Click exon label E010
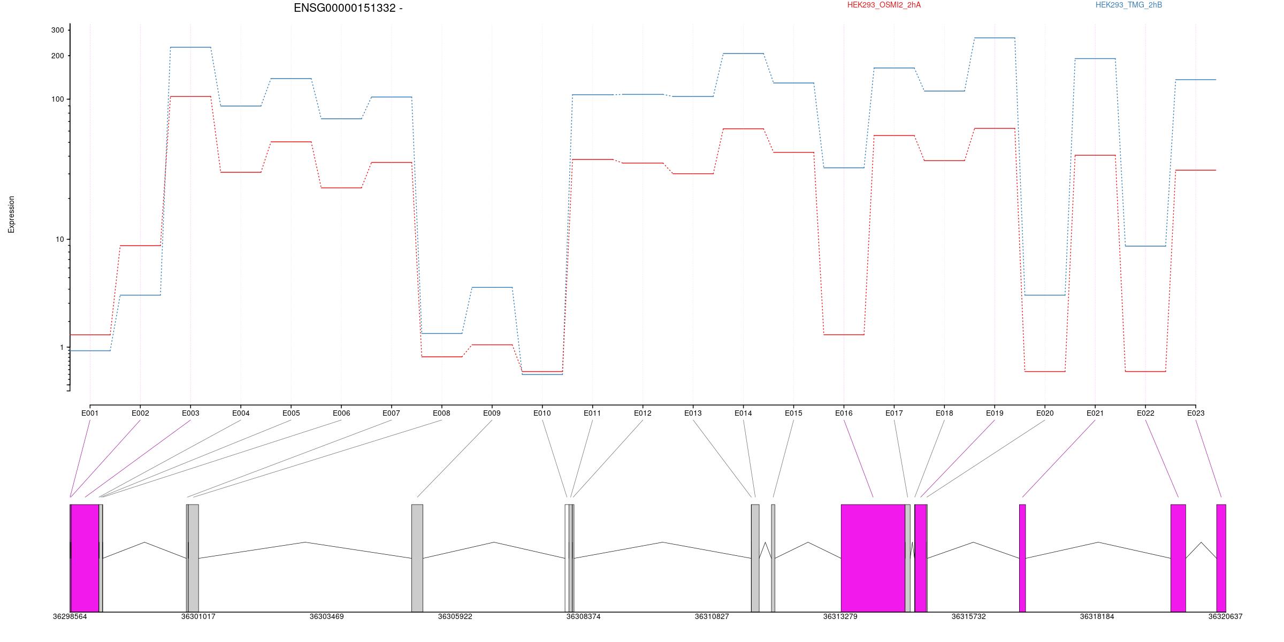Screen dimensions: 1284x642 (x=542, y=413)
